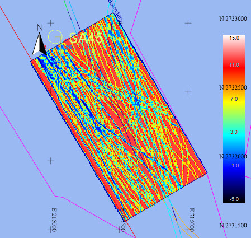The height and width of the screenshot is (238, 251).
Task: Click the 7.0 legend value
Action: coord(234,99)
